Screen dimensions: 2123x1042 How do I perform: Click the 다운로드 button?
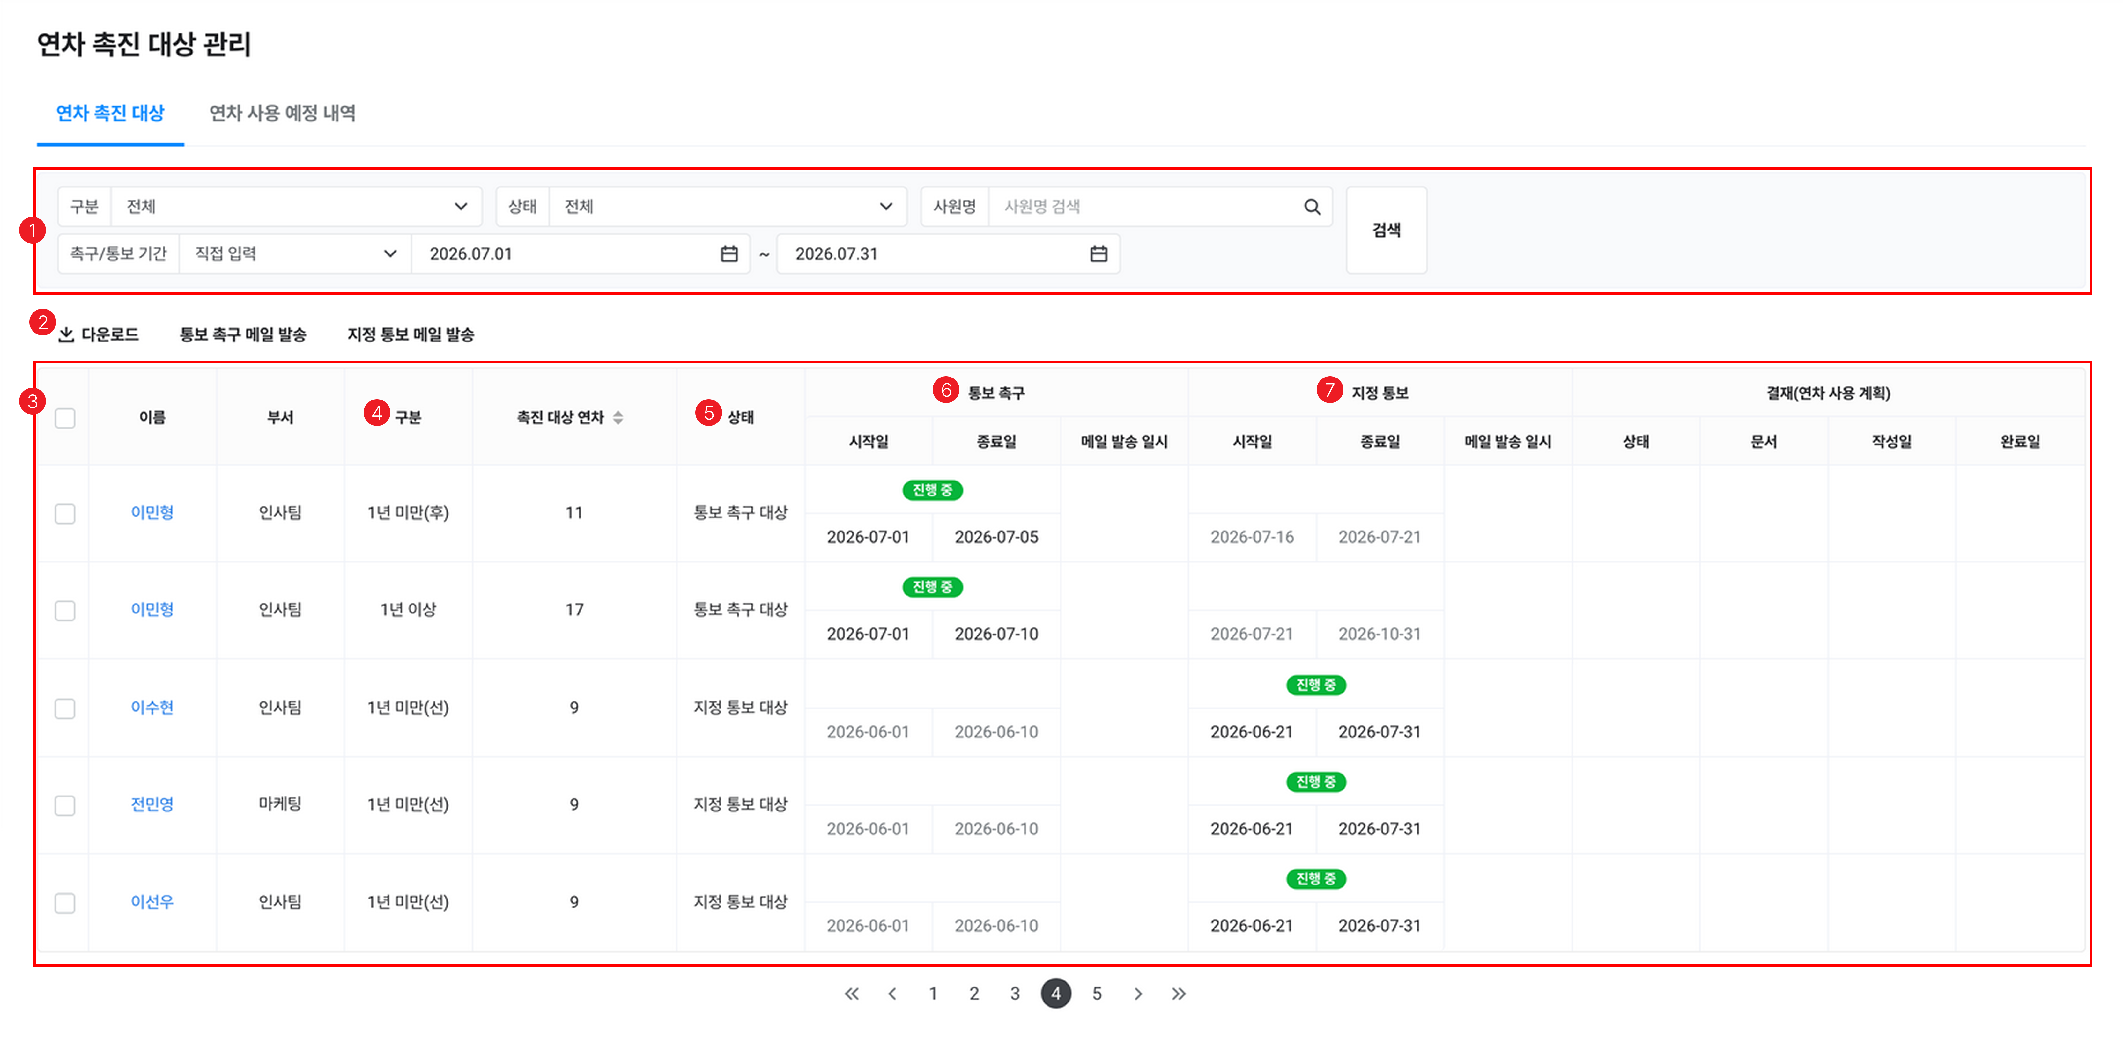(x=99, y=334)
